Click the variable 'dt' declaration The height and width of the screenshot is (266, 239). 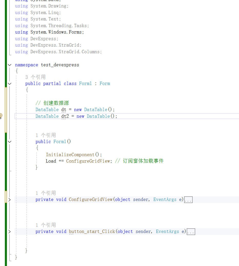[64, 110]
